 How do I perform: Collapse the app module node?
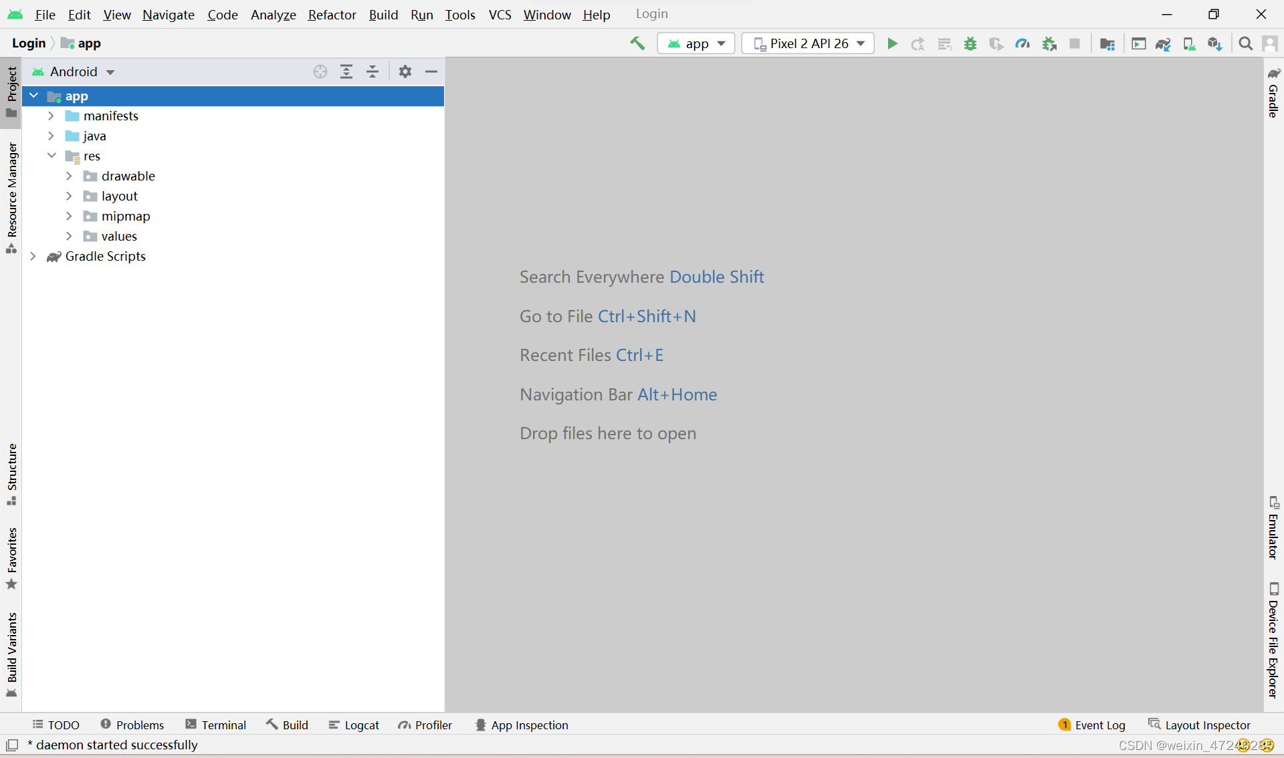click(x=33, y=96)
